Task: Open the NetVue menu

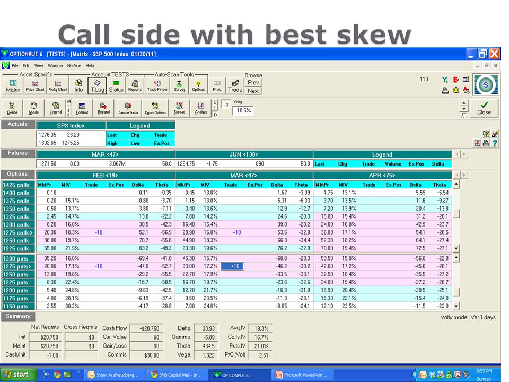Action: click(x=74, y=66)
